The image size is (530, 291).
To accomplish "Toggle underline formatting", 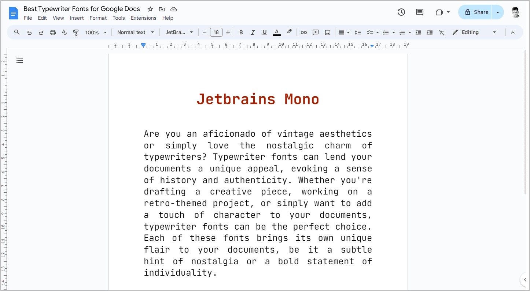I will point(264,33).
